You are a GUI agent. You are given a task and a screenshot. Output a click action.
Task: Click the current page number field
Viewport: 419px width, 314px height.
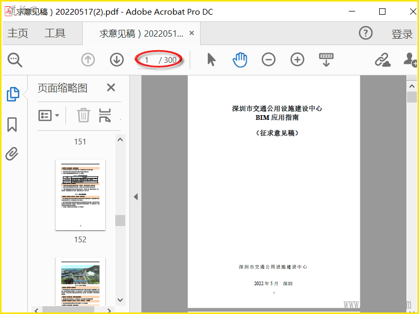click(147, 60)
